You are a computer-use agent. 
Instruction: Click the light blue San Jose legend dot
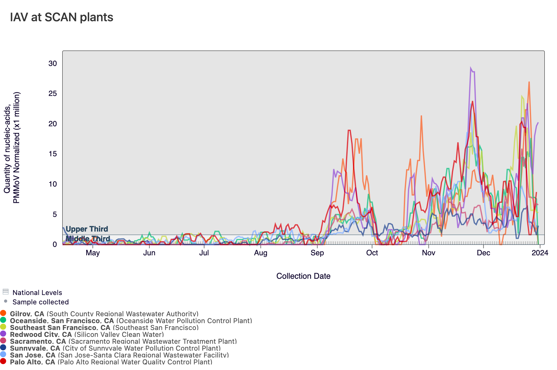(3, 354)
